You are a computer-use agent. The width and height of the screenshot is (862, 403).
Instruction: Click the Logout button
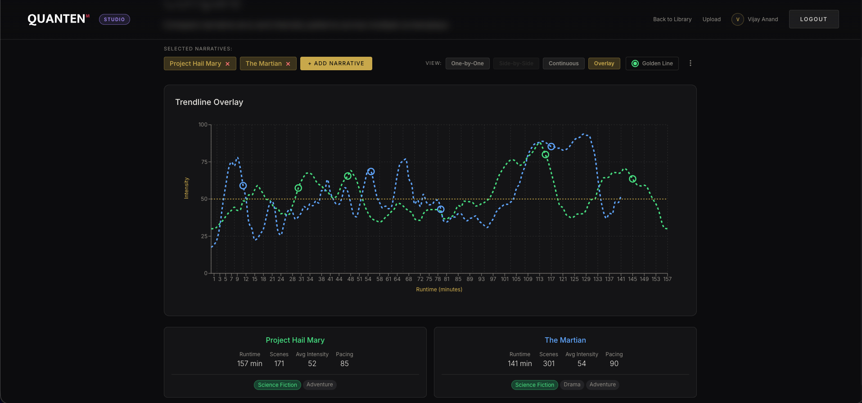[x=813, y=19]
